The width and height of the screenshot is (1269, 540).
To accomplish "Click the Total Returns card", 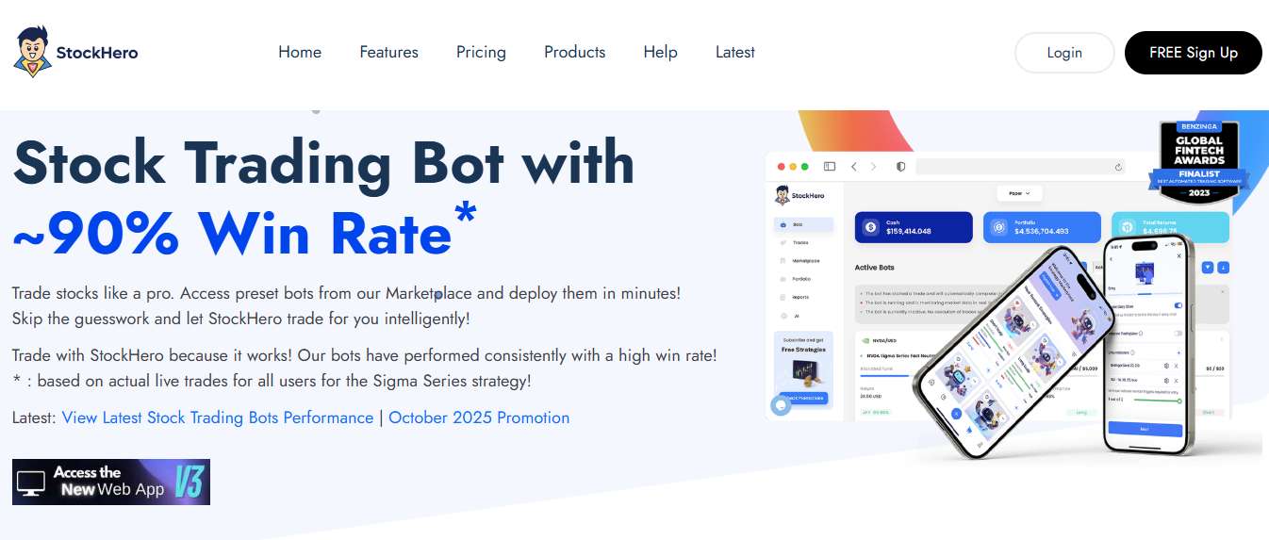I will [1170, 227].
